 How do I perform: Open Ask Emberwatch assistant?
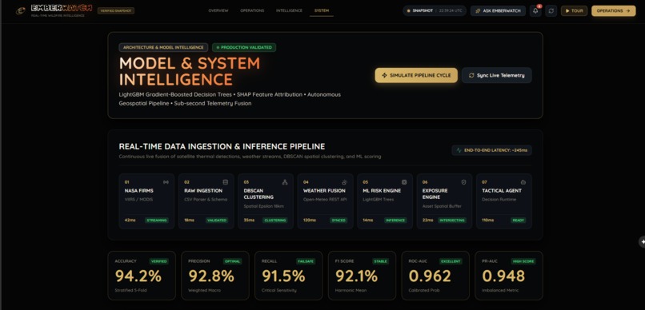pos(498,10)
